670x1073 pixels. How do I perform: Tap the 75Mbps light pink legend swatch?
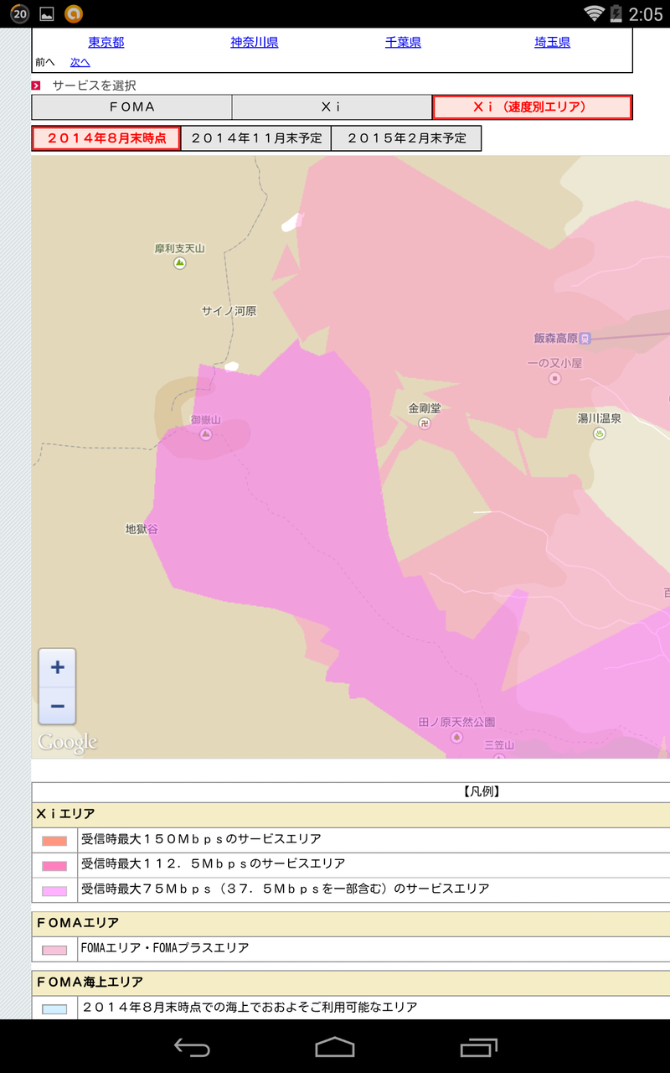point(54,891)
